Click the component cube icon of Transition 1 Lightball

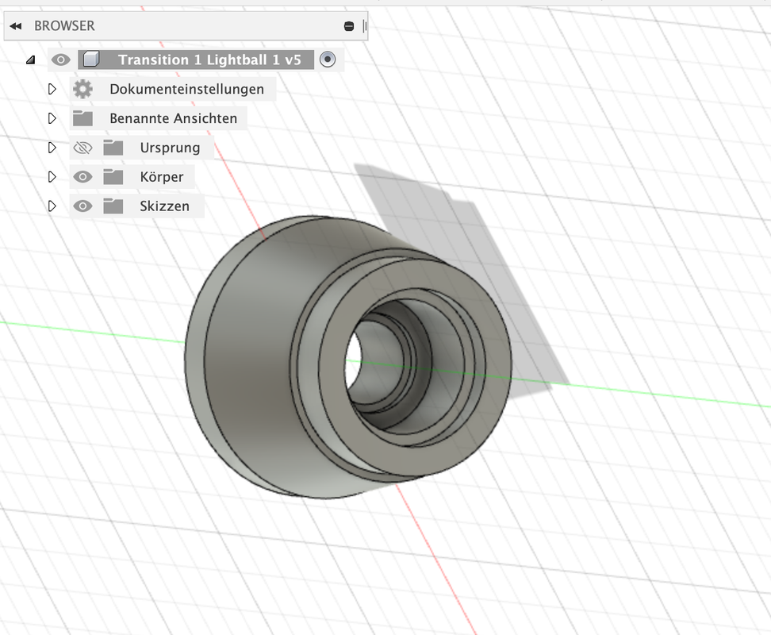(91, 60)
